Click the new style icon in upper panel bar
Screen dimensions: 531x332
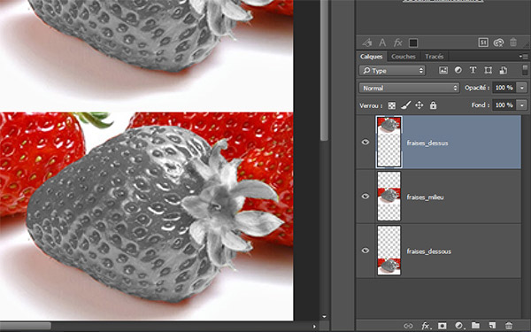click(483, 42)
